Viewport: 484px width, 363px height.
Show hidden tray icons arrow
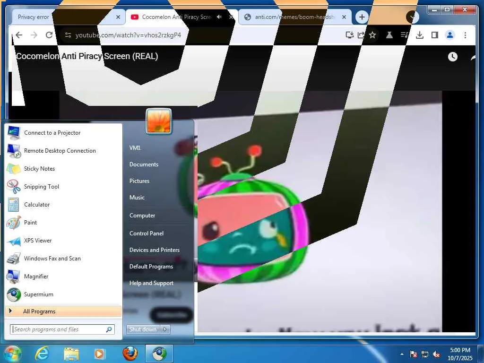click(x=402, y=354)
